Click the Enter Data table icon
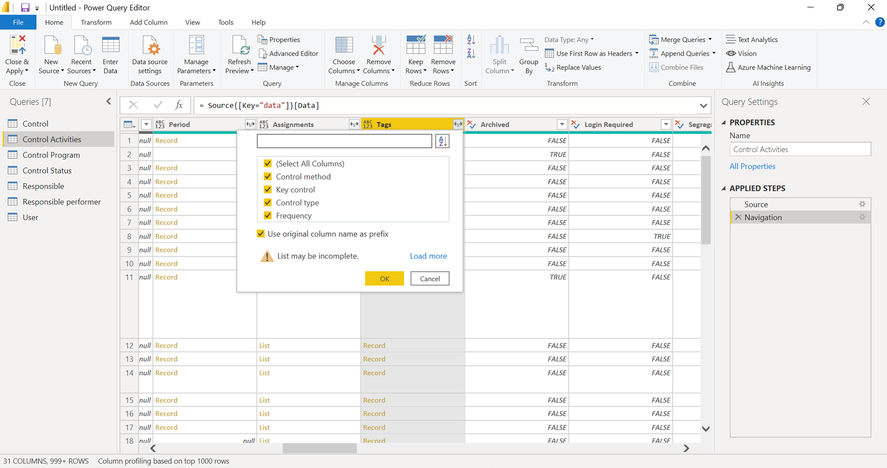The height and width of the screenshot is (468, 887). point(110,45)
